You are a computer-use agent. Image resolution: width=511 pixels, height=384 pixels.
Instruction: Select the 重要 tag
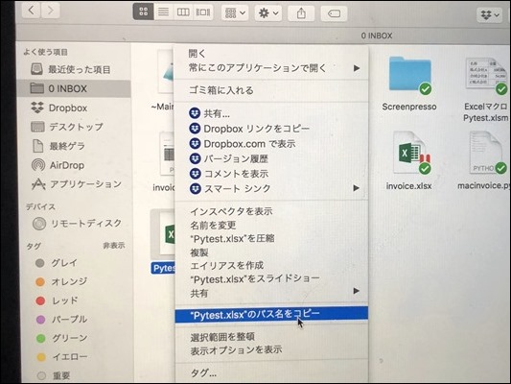54,376
